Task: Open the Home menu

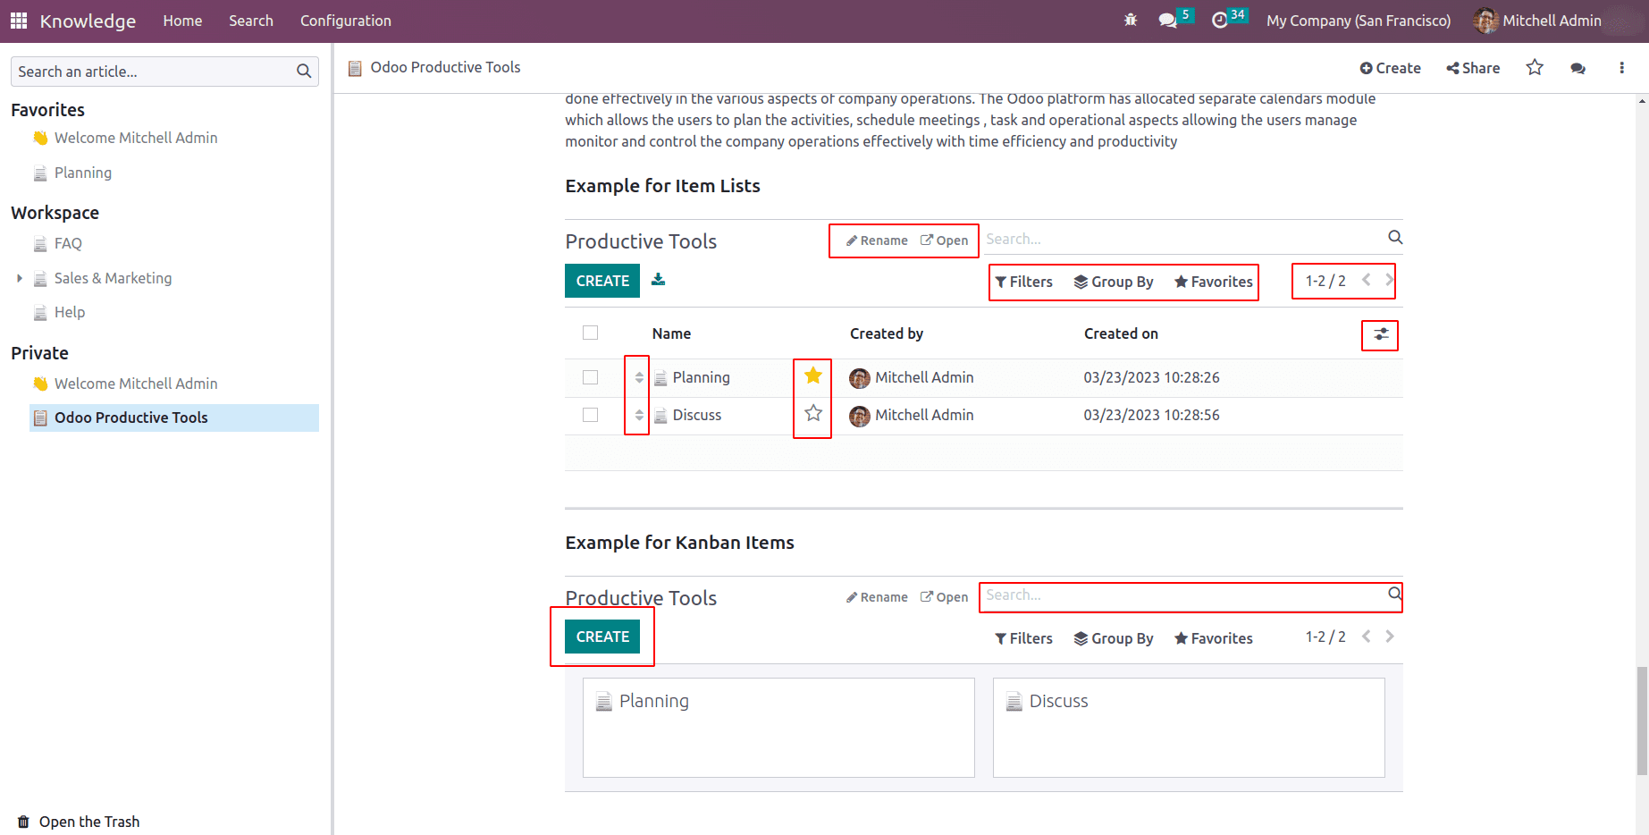Action: pos(182,21)
